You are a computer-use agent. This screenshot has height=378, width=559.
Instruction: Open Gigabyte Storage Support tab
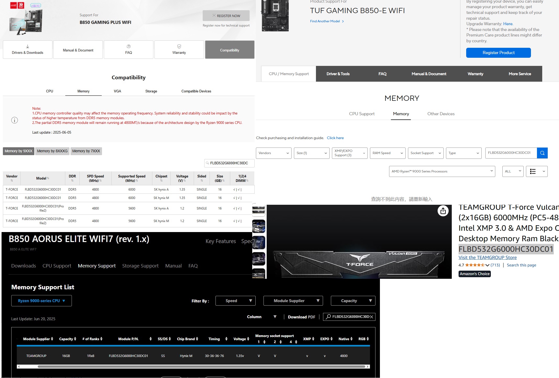point(140,266)
